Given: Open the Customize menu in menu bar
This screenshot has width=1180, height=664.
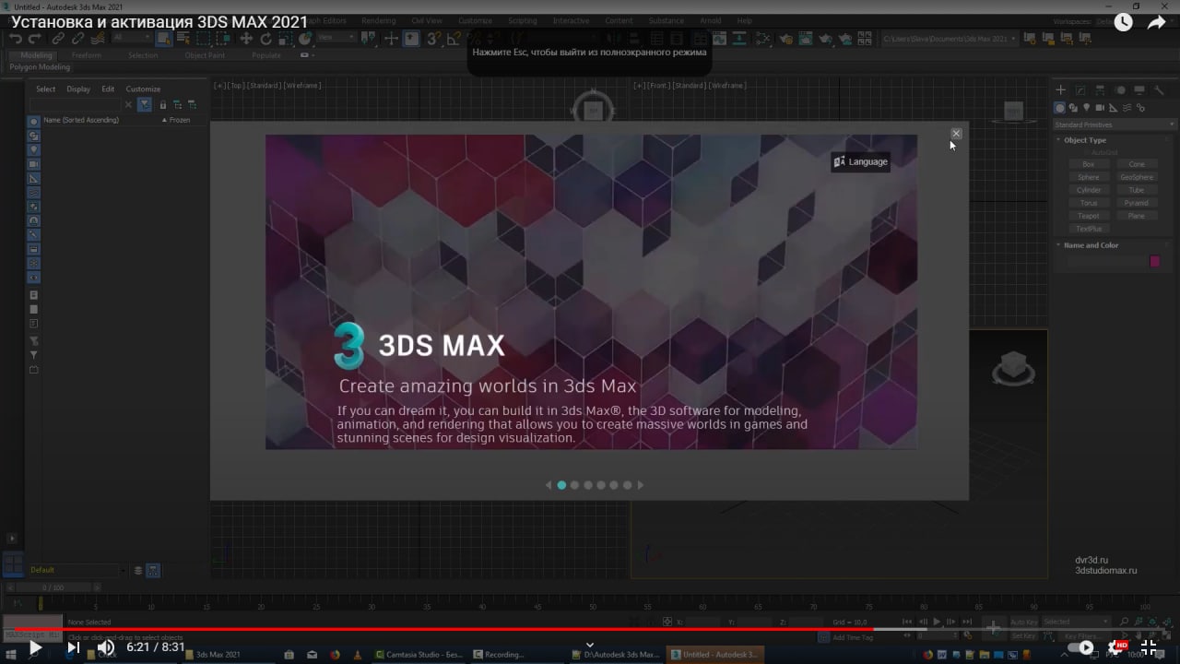Looking at the screenshot, I should [475, 20].
